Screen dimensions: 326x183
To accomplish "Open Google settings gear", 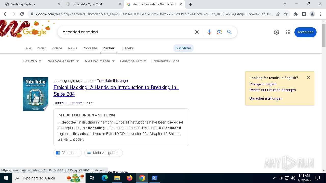I will pos(277,32).
